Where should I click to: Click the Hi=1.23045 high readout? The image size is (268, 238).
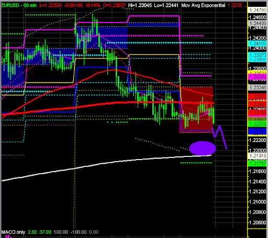coord(140,5)
